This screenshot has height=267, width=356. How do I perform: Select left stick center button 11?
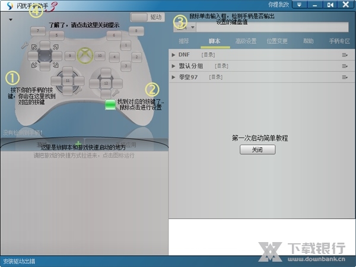pos(68,81)
